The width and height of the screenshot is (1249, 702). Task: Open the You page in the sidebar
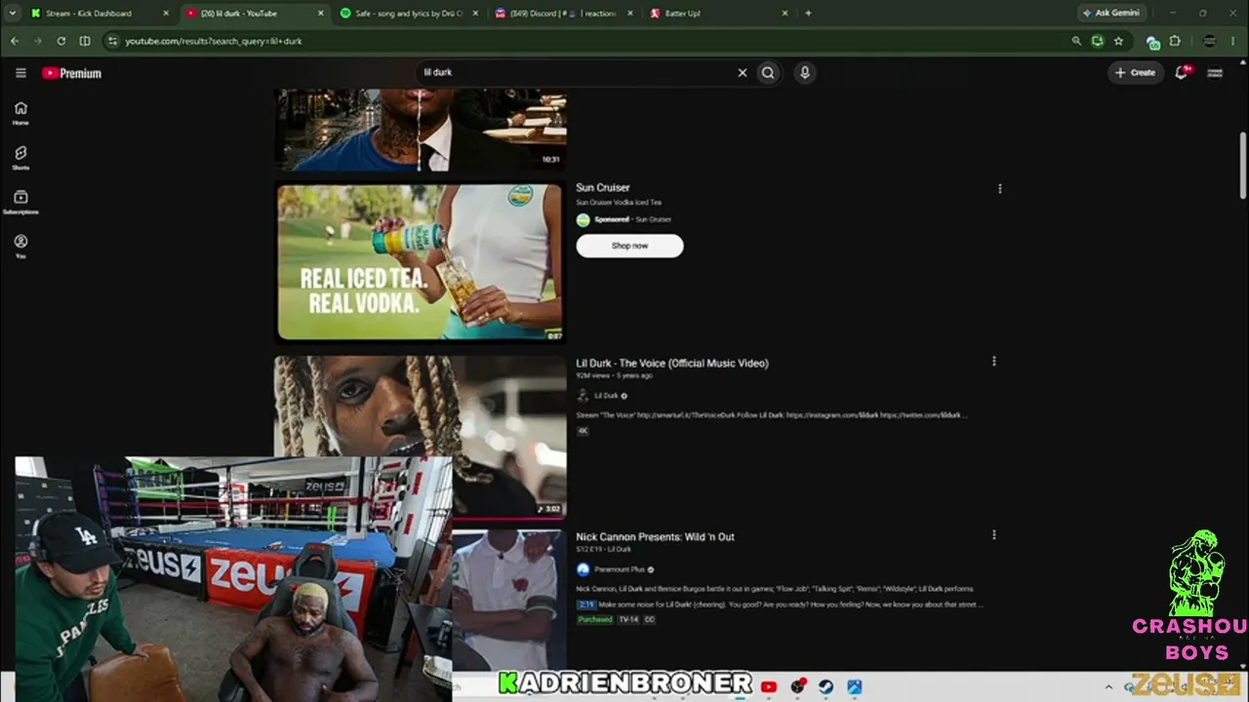[20, 246]
